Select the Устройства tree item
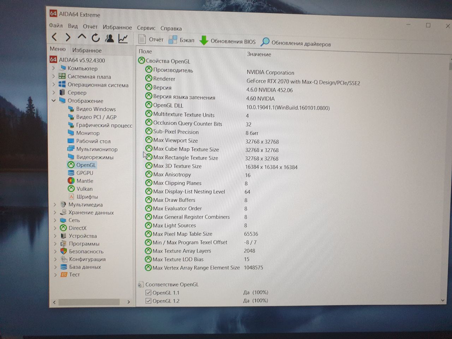452x339 pixels. [x=79, y=236]
